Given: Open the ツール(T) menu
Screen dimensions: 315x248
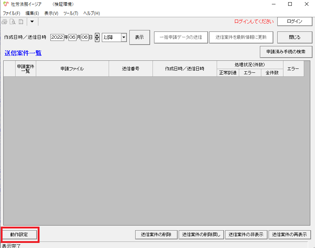Looking at the screenshot, I should 70,13.
